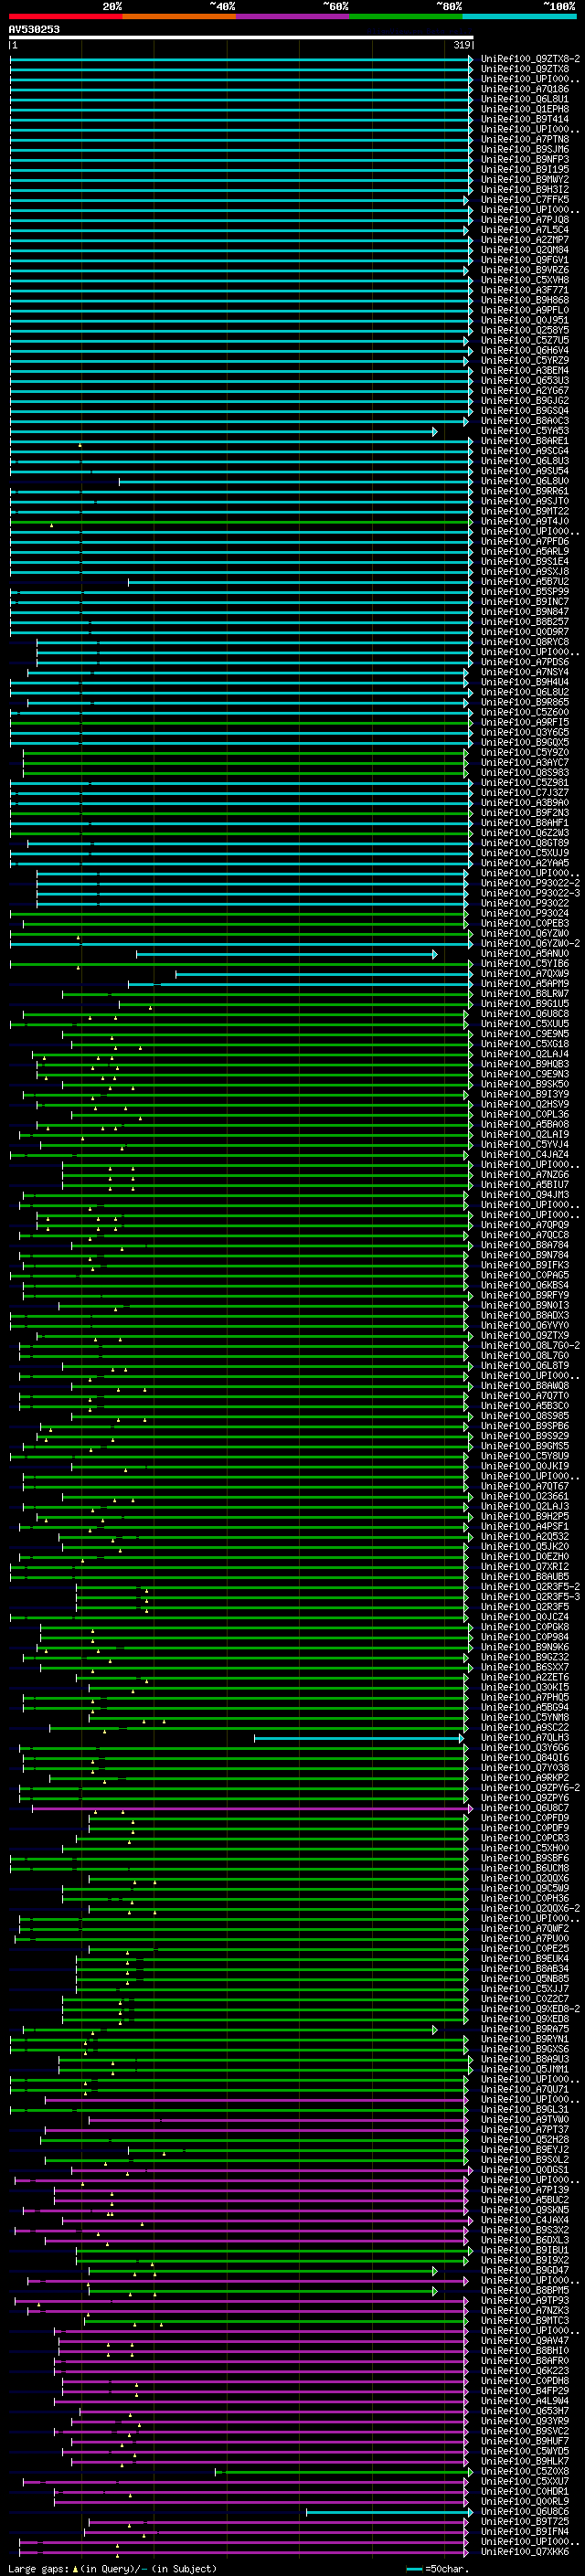
Task: Click hit label UniRef100_B9RR61
Action: 525,491
